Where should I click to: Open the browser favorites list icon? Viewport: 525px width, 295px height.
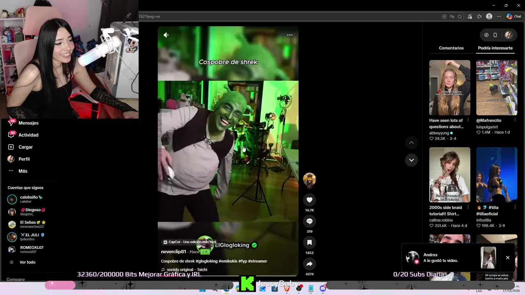[x=479, y=16]
